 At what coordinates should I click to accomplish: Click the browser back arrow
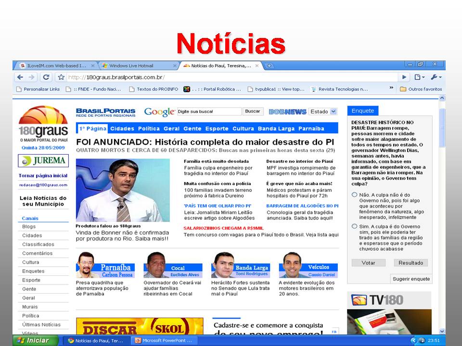click(x=20, y=77)
